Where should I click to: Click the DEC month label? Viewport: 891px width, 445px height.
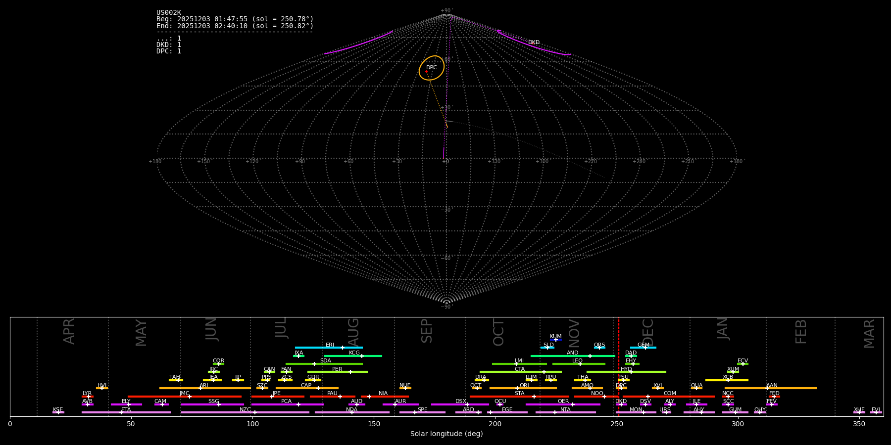click(x=647, y=332)
